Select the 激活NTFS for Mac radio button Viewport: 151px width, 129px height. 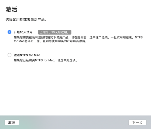point(9,55)
